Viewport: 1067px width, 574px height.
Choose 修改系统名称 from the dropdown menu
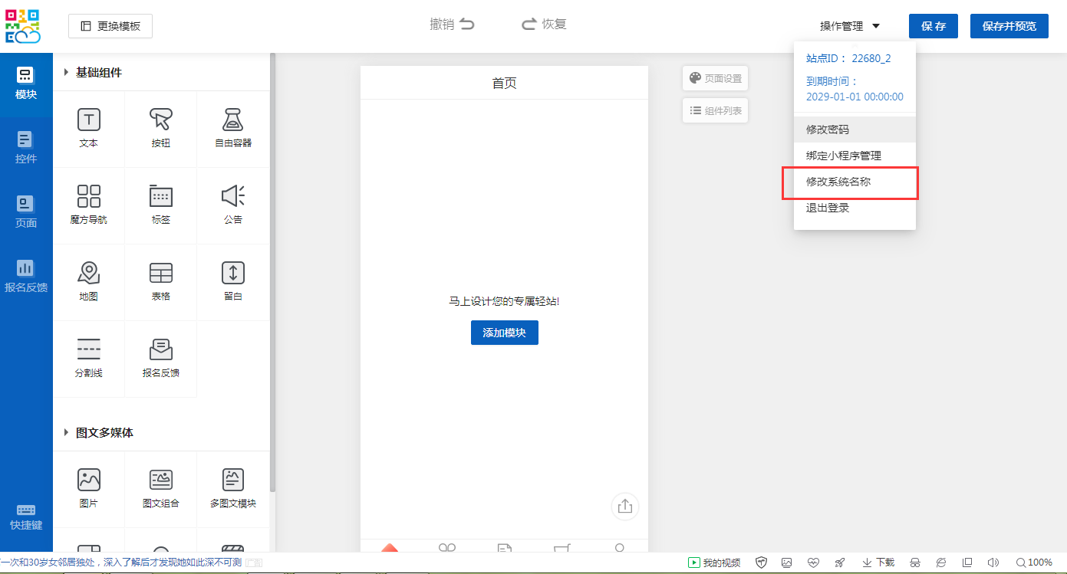pyautogui.click(x=849, y=182)
